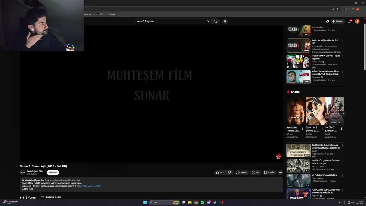This screenshot has height=206, width=366.
Task: Open the Disney+ bookmark
Action: click(x=111, y=14)
